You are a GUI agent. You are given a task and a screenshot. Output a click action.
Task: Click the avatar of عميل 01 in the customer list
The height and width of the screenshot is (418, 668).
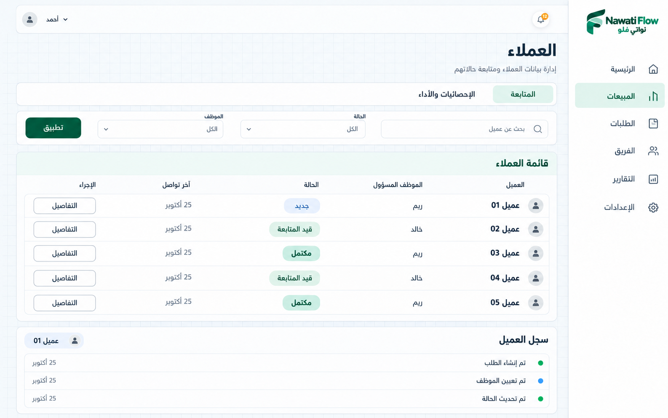(536, 206)
